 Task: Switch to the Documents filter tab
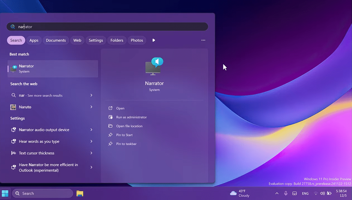(56, 40)
